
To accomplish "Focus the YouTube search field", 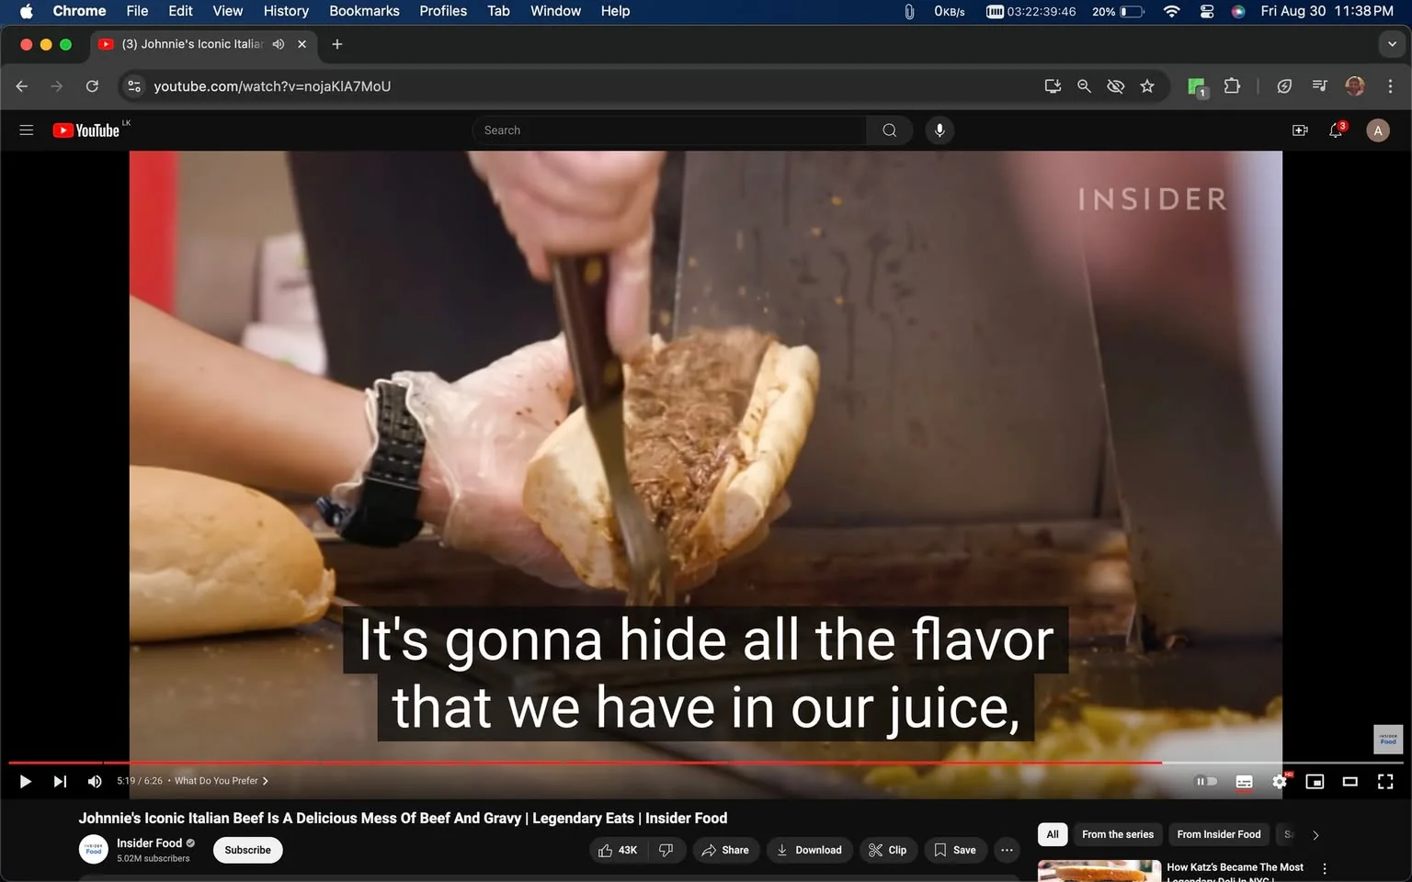I will coord(669,130).
